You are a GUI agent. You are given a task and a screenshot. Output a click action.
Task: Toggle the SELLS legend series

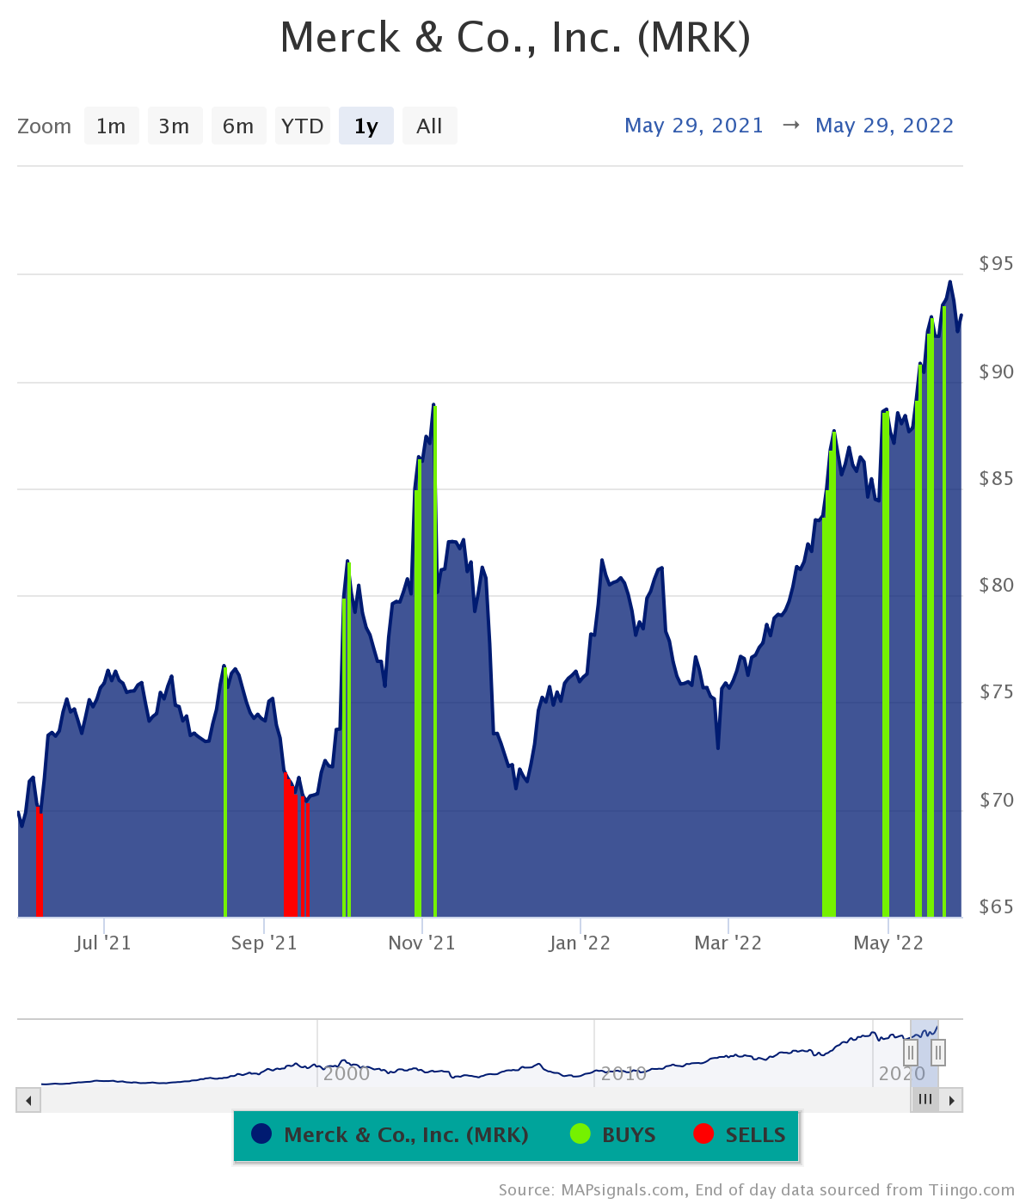(740, 1134)
